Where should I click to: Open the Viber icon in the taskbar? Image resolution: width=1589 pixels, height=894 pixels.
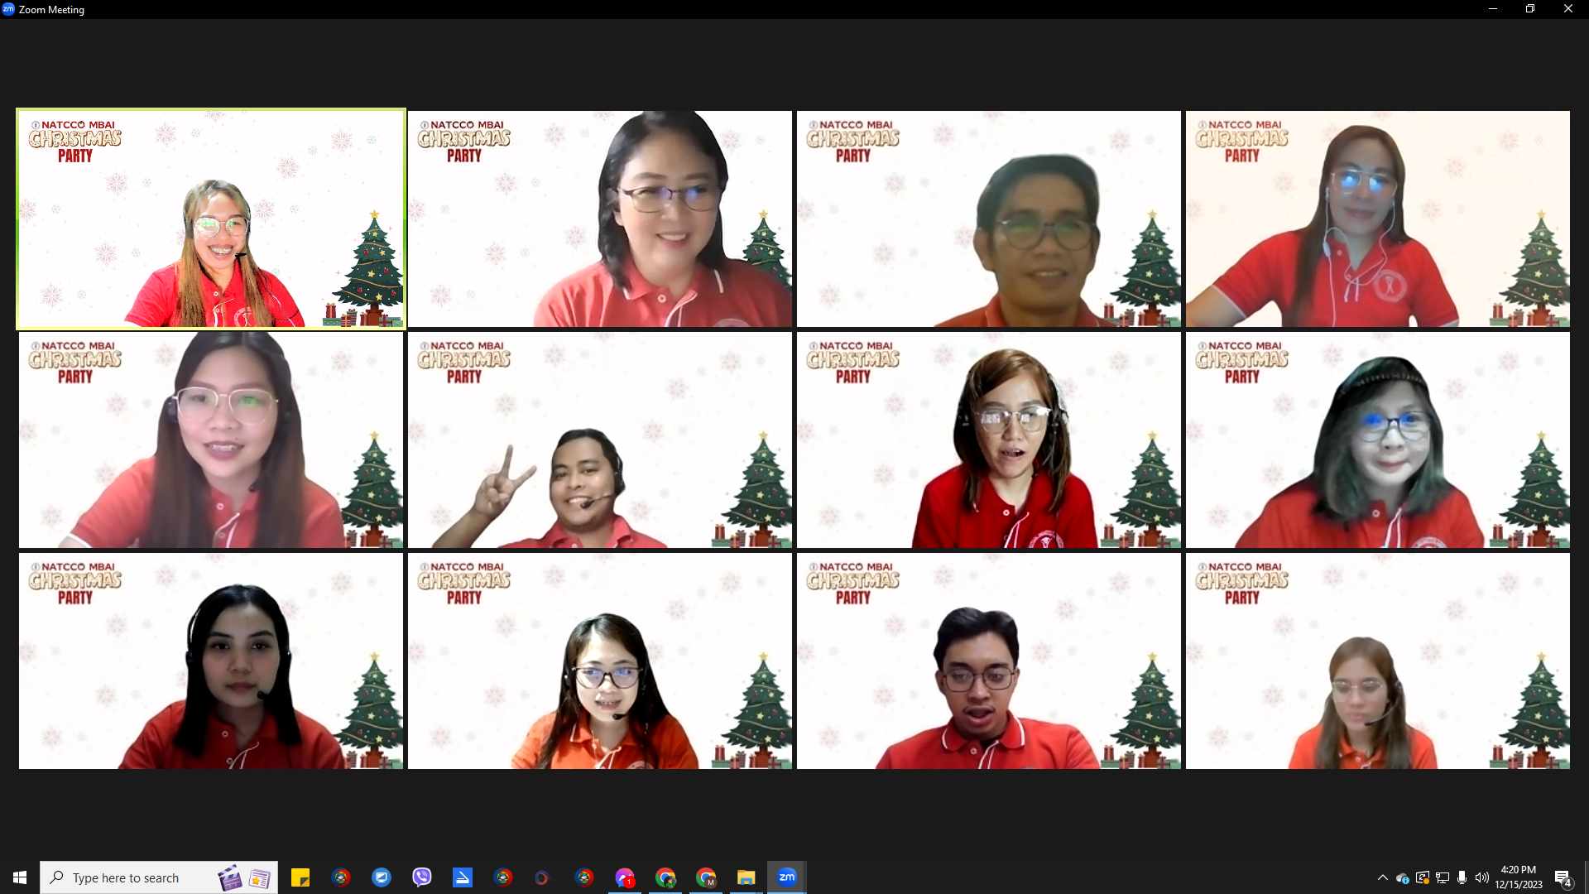(x=422, y=877)
